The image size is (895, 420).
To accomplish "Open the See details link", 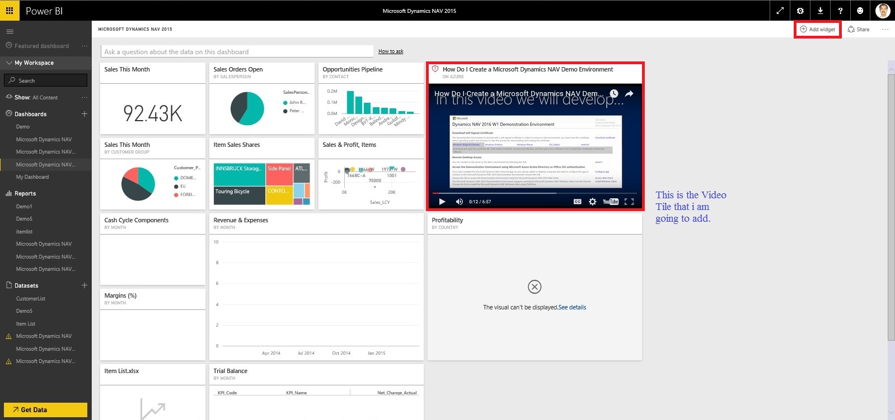I will click(x=572, y=307).
